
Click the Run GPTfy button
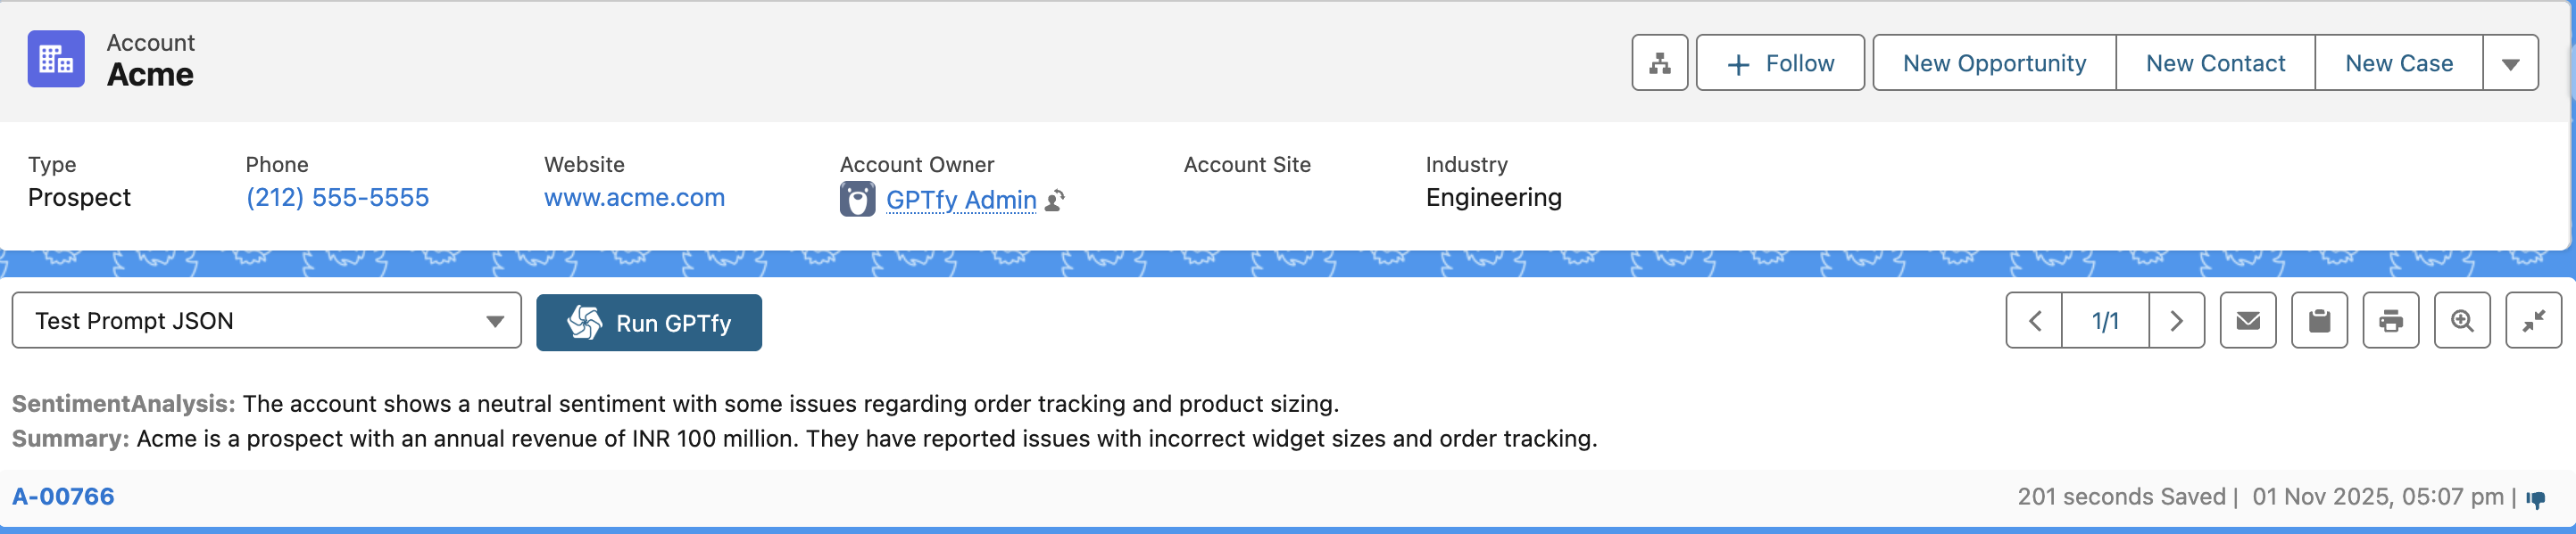[x=648, y=323]
